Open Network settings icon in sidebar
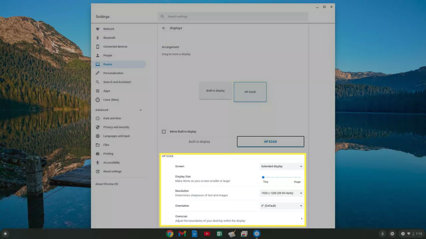The image size is (426, 239). click(x=98, y=29)
